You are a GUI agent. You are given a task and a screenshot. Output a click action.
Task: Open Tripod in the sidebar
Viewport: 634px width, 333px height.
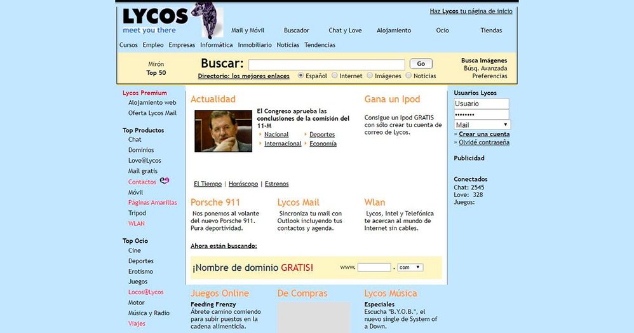pos(137,214)
